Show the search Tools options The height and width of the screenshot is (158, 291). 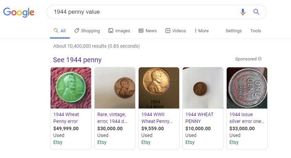[x=256, y=31]
